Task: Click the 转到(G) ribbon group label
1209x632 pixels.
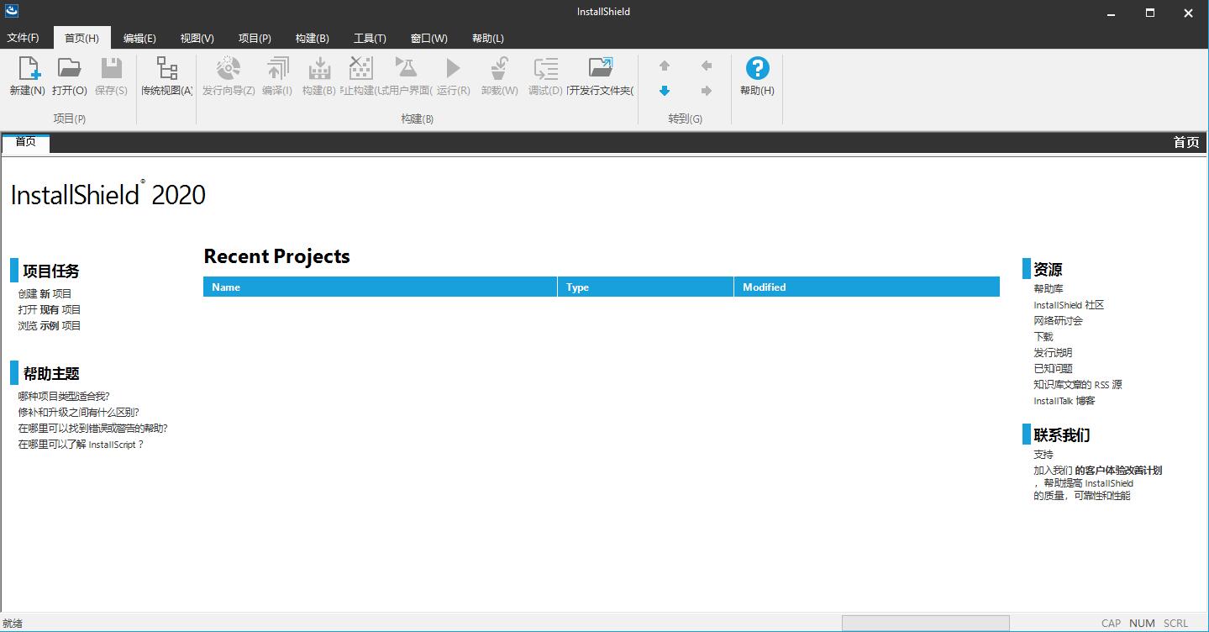Action: coord(685,118)
